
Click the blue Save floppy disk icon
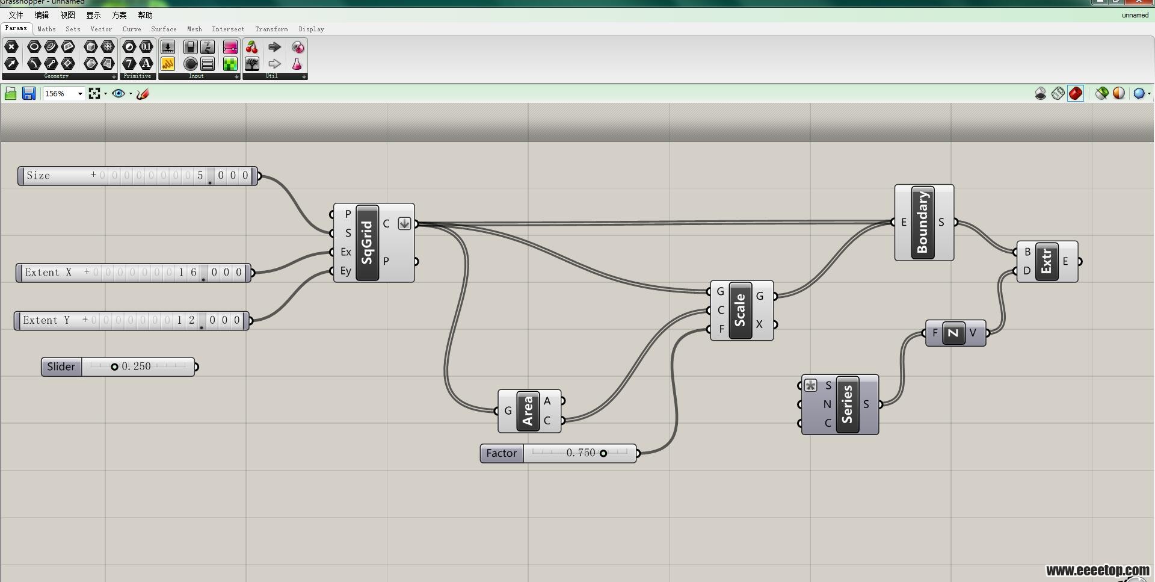[28, 93]
